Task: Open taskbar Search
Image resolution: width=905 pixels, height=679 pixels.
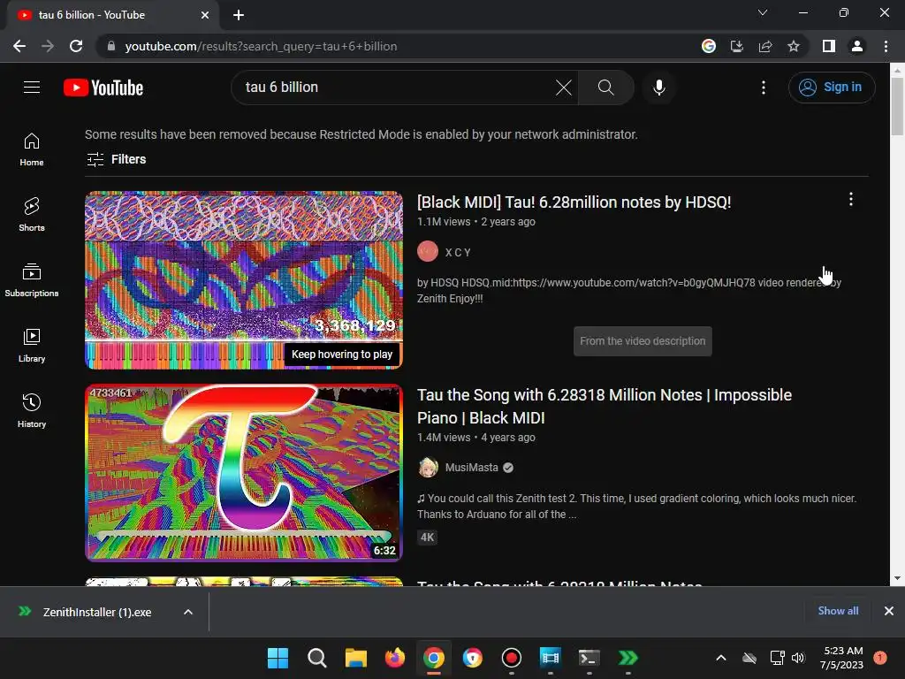Action: [x=317, y=658]
